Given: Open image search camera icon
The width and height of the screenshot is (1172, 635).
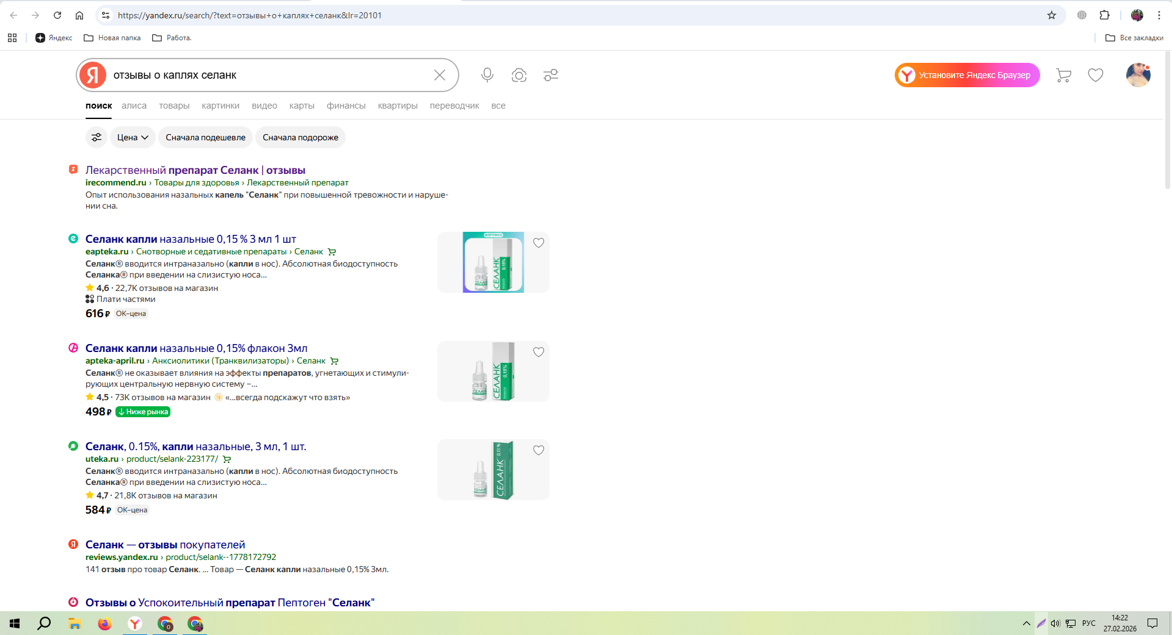Looking at the screenshot, I should (x=519, y=75).
